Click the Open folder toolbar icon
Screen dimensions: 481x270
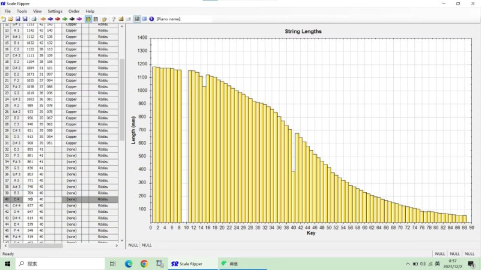tap(11, 19)
